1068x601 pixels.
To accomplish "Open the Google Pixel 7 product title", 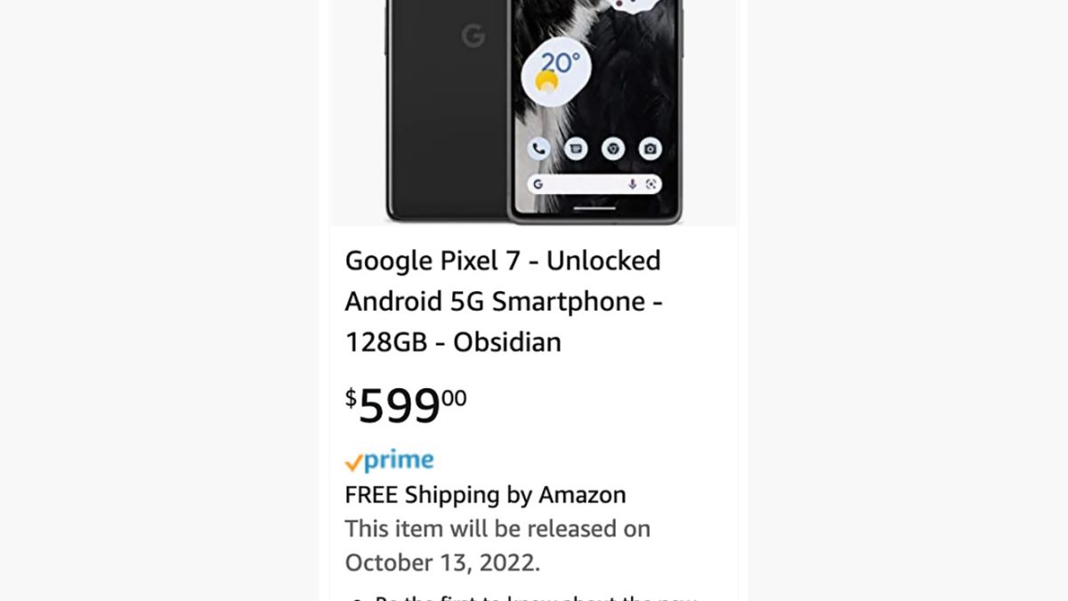I will (503, 261).
